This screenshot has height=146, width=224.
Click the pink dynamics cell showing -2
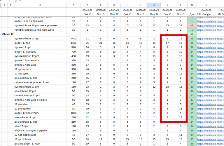coord(192,25)
